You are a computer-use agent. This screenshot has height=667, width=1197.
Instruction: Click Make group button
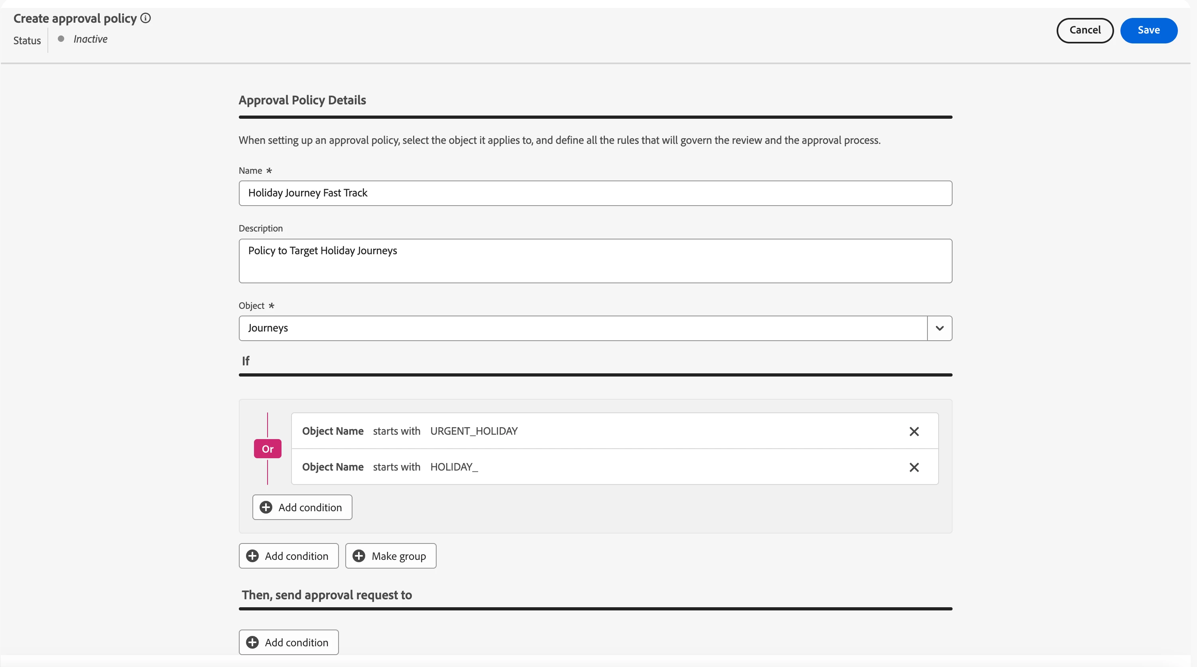pos(390,556)
